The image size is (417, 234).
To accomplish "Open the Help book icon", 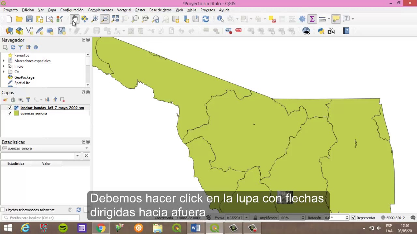I will pos(346,31).
